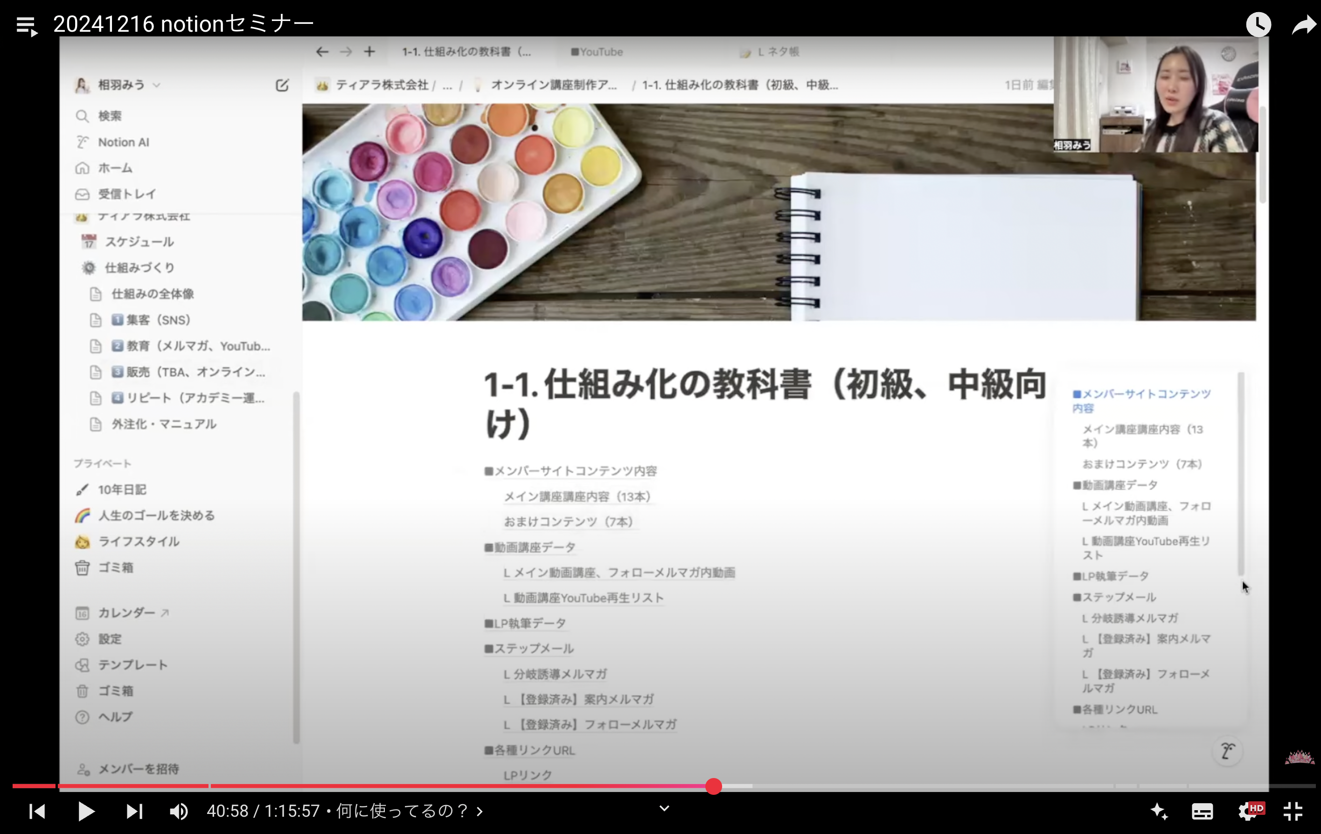The height and width of the screenshot is (834, 1321).
Task: Open the メイン講座講座内容（13本）link in the page
Action: 577,497
